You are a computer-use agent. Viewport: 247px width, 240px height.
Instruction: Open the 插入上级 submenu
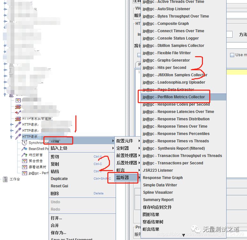coord(82,148)
